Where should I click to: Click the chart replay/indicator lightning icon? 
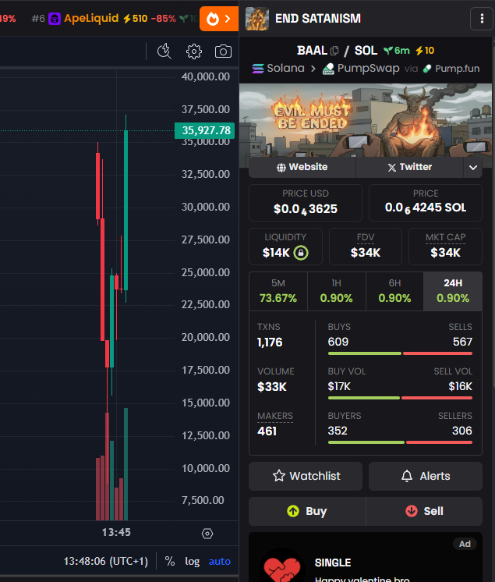point(164,51)
